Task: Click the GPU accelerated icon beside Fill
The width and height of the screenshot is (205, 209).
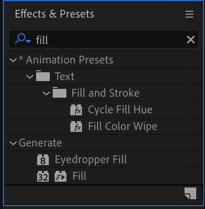Action: pyautogui.click(x=61, y=176)
